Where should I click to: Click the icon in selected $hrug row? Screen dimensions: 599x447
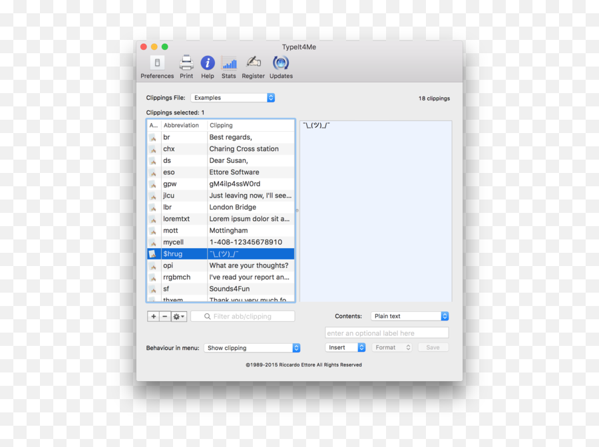tap(153, 254)
